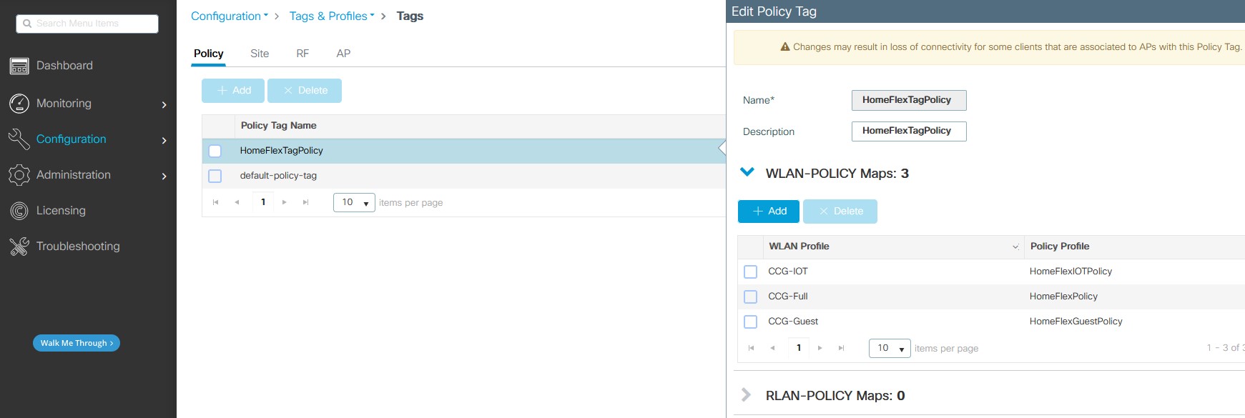This screenshot has height=418, width=1245.
Task: Select default-policy-tag row checkbox
Action: coord(215,176)
